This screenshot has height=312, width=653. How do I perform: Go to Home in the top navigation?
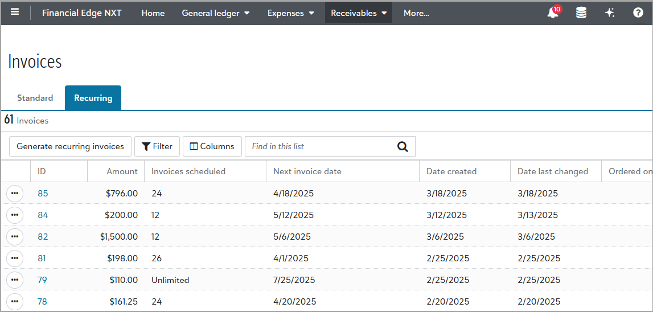pos(153,13)
